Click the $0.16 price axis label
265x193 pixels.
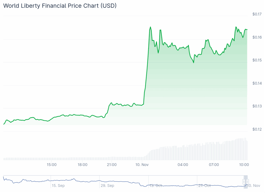[257, 37]
